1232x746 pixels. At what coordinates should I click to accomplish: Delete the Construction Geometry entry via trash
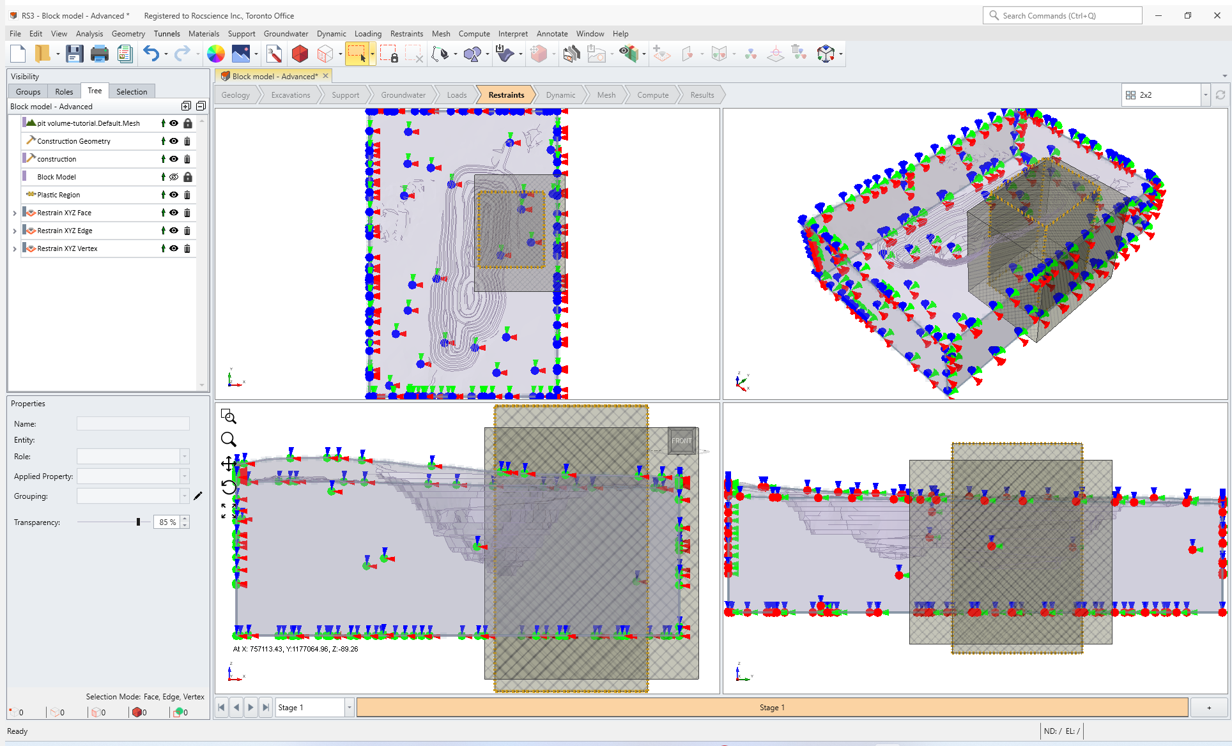pyautogui.click(x=187, y=141)
